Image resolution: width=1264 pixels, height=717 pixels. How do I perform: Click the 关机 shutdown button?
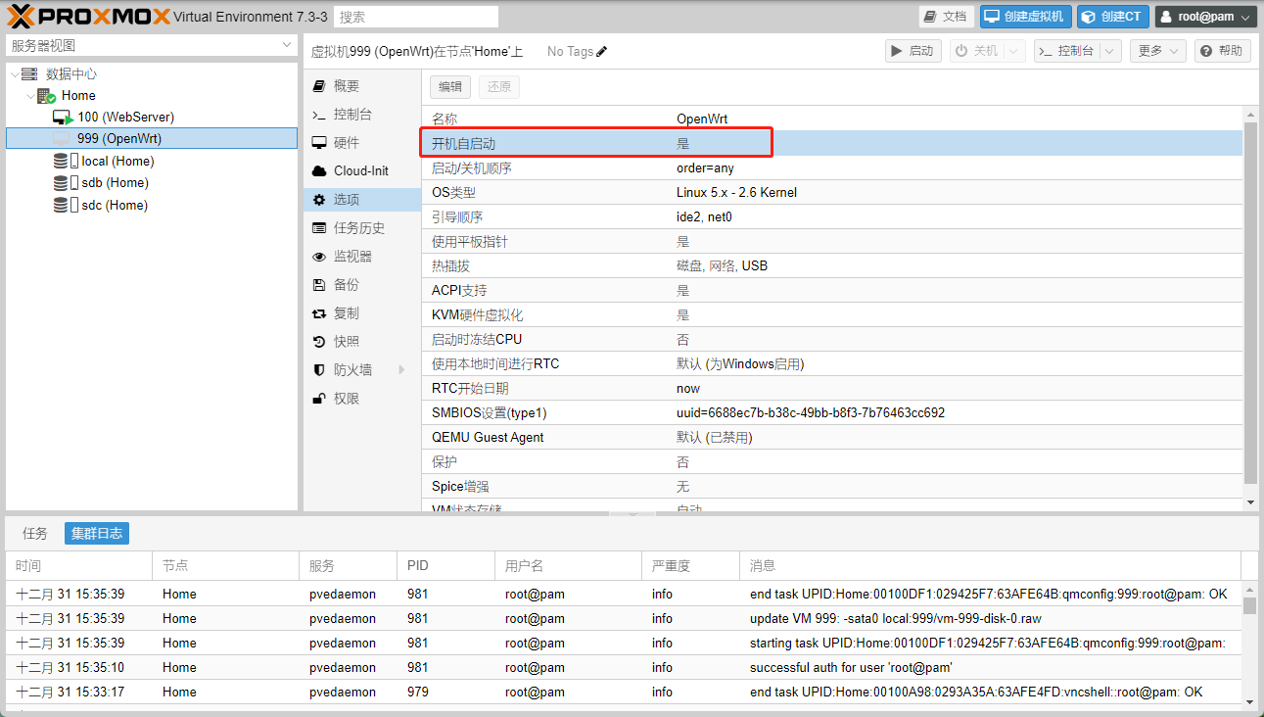point(976,51)
